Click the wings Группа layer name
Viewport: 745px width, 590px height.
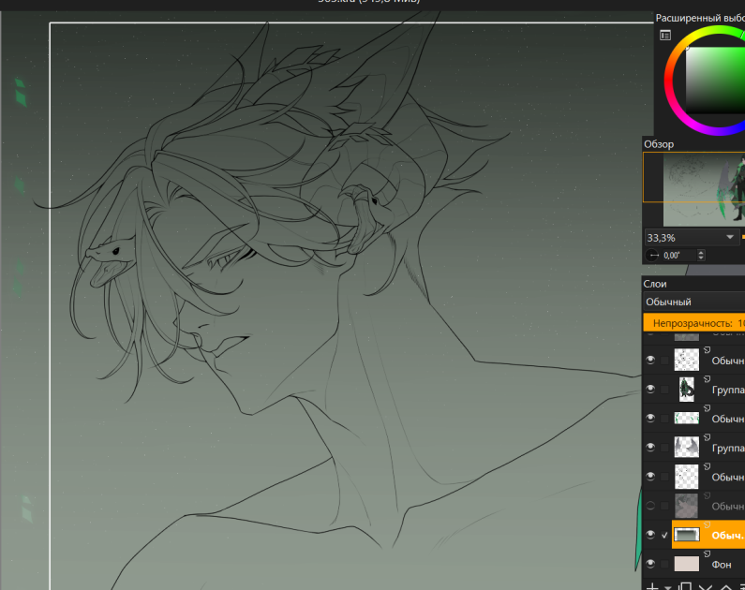(x=728, y=448)
